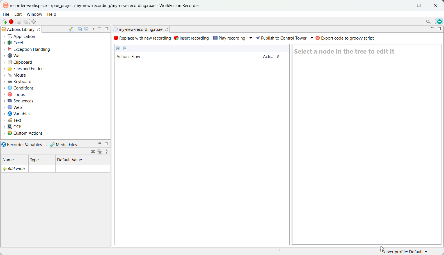Image resolution: width=444 pixels, height=255 pixels.
Task: Select the Sequences item in Actions Library
Action: tap(23, 101)
